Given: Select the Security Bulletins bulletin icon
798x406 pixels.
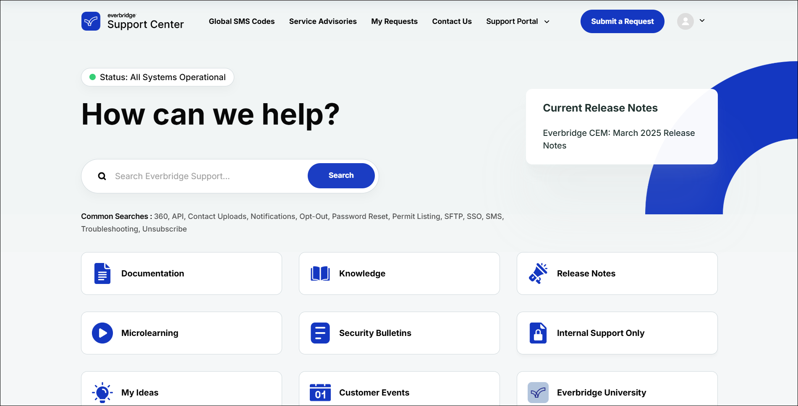Looking at the screenshot, I should (320, 333).
